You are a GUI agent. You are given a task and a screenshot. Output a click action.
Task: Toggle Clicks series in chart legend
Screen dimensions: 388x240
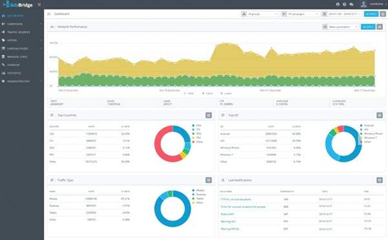(x=208, y=94)
